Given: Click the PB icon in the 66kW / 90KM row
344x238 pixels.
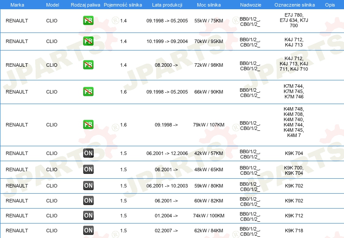Looking at the screenshot, I should tap(88, 92).
